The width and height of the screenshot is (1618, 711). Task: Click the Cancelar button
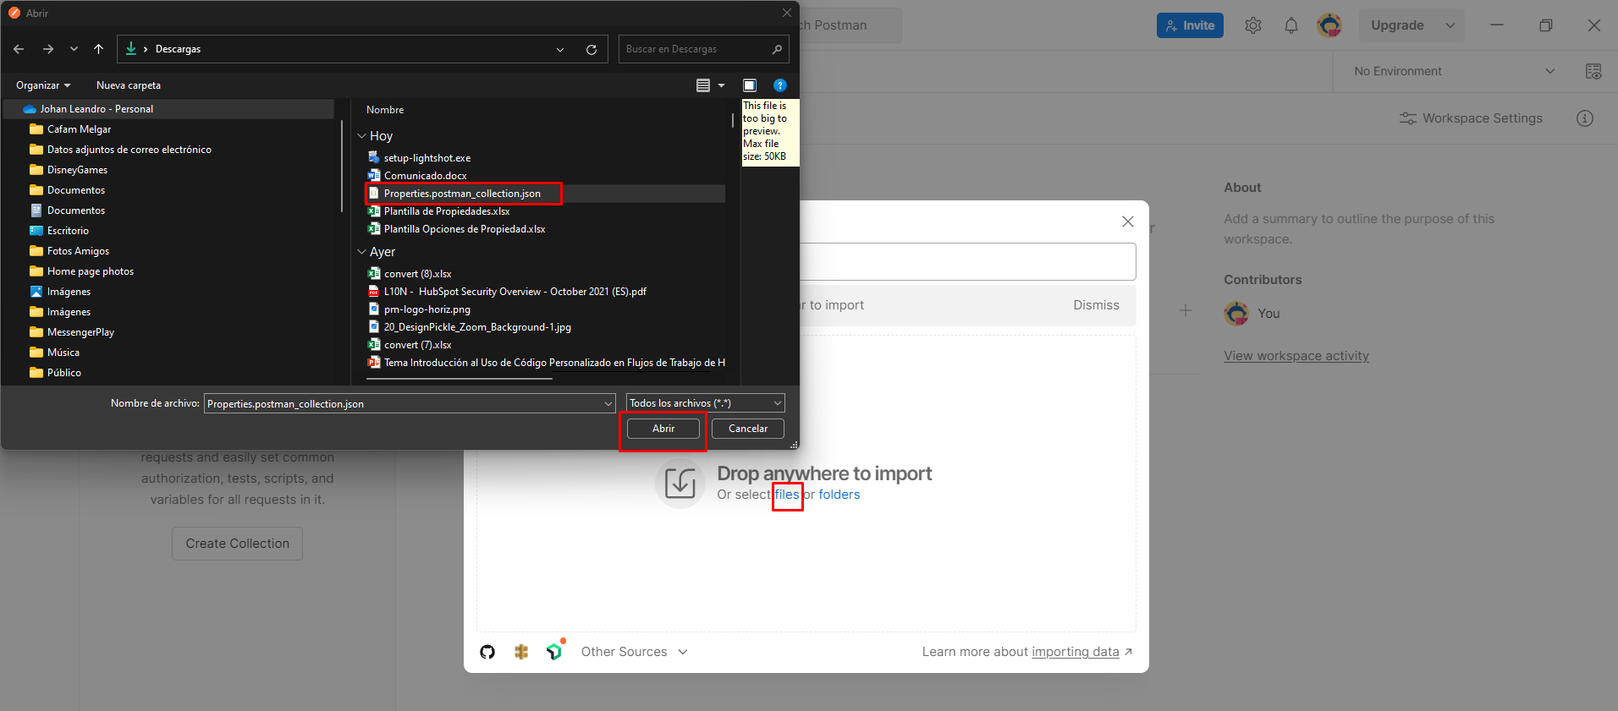click(x=748, y=429)
